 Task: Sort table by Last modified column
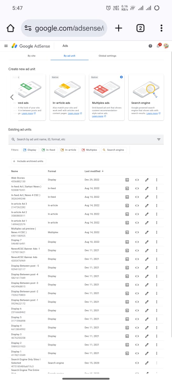(94, 171)
